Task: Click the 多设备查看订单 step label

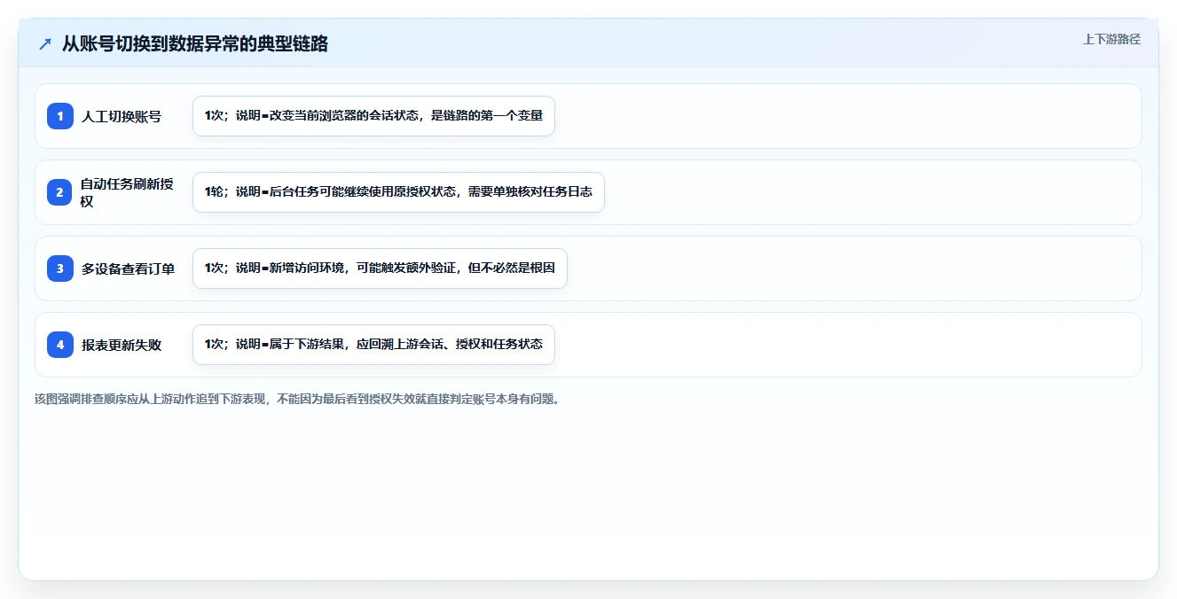Action: click(128, 268)
